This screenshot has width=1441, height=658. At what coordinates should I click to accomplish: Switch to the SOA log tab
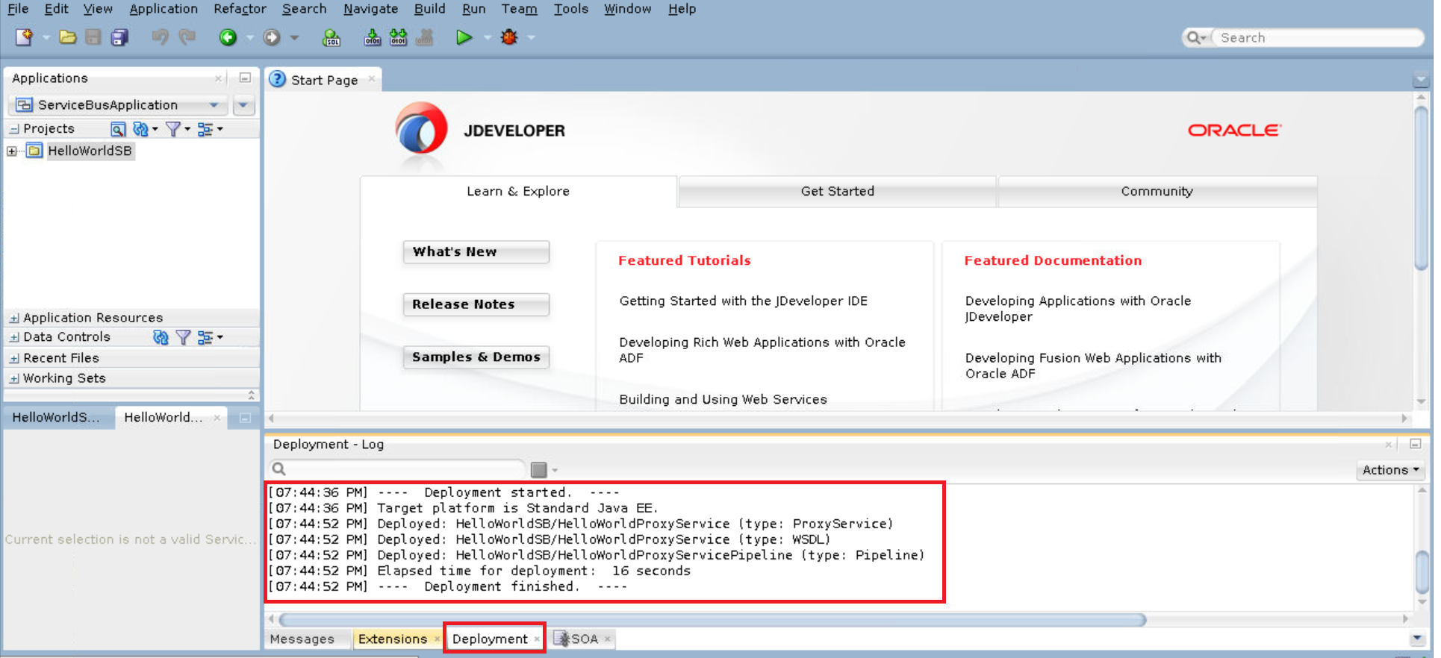pyautogui.click(x=585, y=639)
